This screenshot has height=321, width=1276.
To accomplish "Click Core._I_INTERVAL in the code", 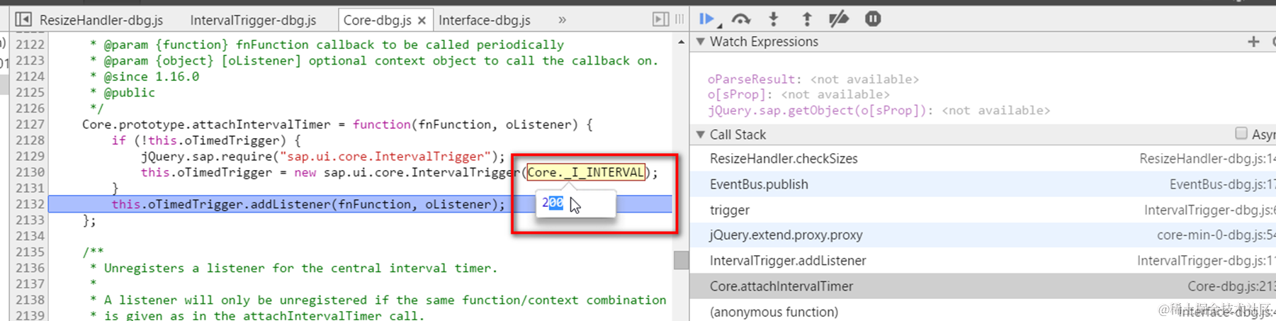I will [586, 172].
